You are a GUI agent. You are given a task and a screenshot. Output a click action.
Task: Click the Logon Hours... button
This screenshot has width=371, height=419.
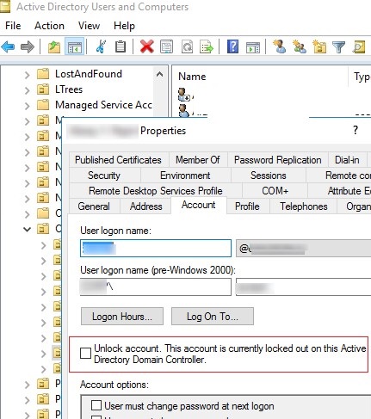point(122,317)
